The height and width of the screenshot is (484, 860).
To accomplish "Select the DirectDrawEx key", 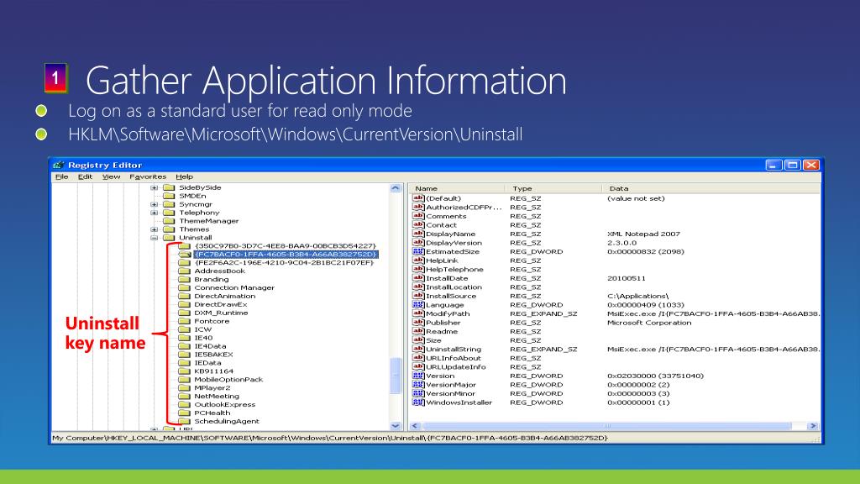I will (221, 304).
